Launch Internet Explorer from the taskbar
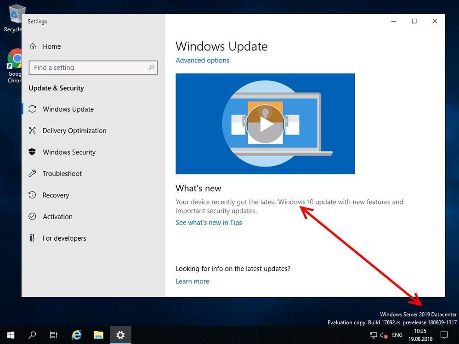The image size is (459, 344). click(x=76, y=335)
